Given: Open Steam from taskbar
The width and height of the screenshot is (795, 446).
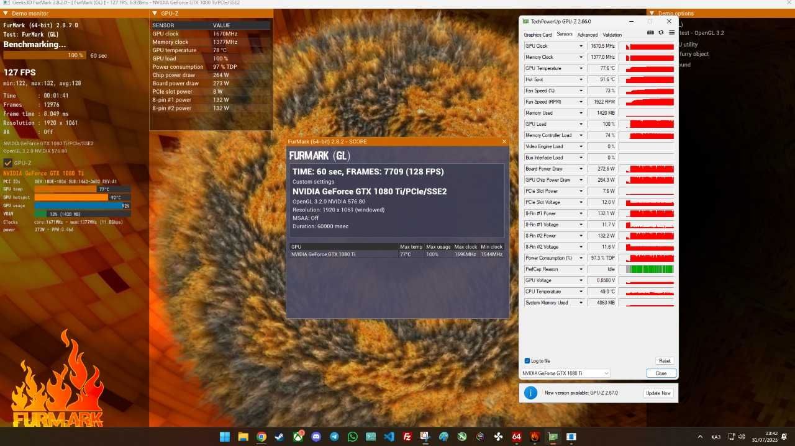Looking at the screenshot, I should click(279, 437).
